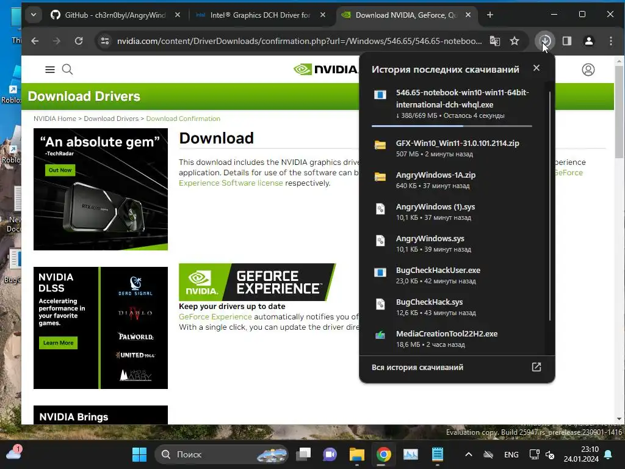Click downloading file progress bar
Viewport: 625px width, 469px height.
tap(452, 126)
